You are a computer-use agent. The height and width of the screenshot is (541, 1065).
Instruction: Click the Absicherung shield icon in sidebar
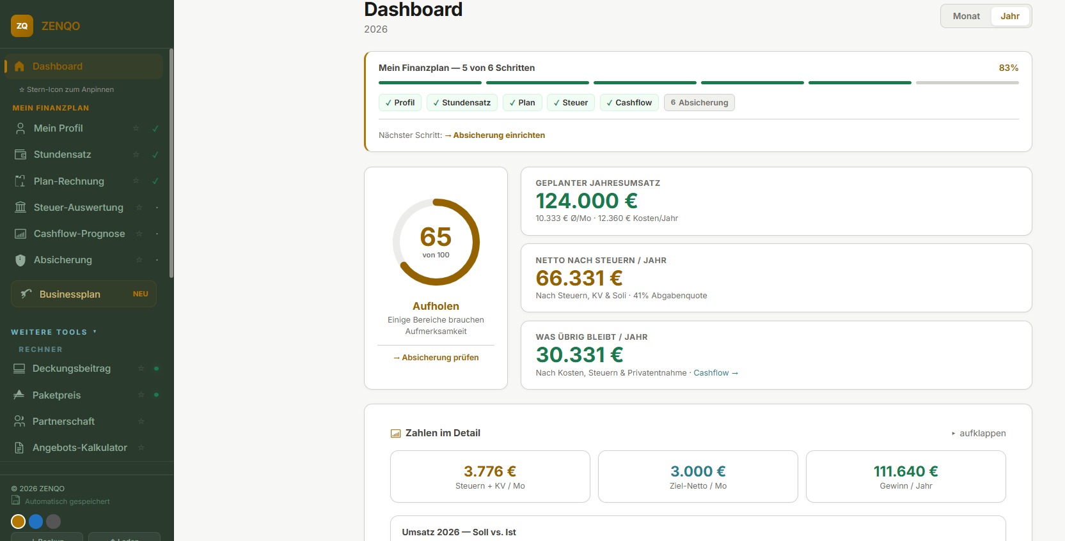[20, 260]
